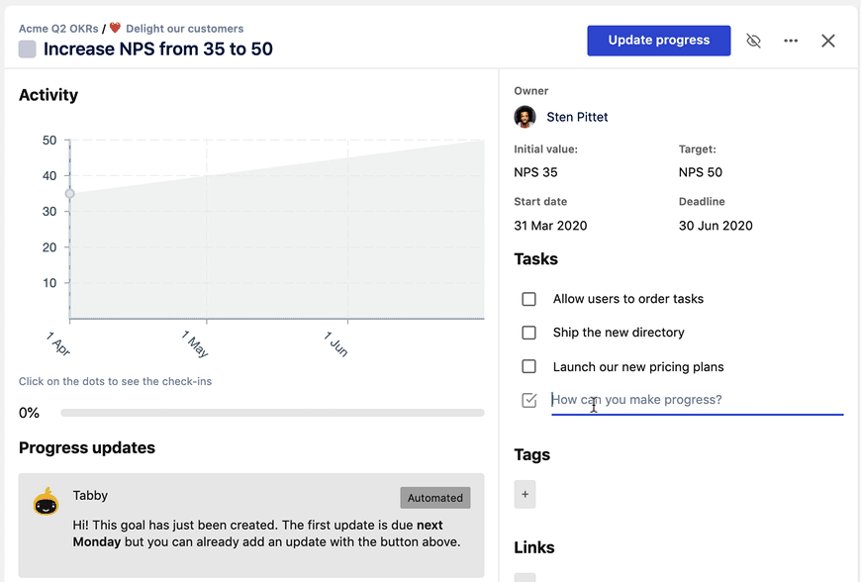Check the Allow users to order tasks box
The height and width of the screenshot is (582, 861).
(529, 299)
